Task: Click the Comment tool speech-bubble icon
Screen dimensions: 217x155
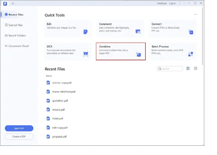Action: (138, 32)
